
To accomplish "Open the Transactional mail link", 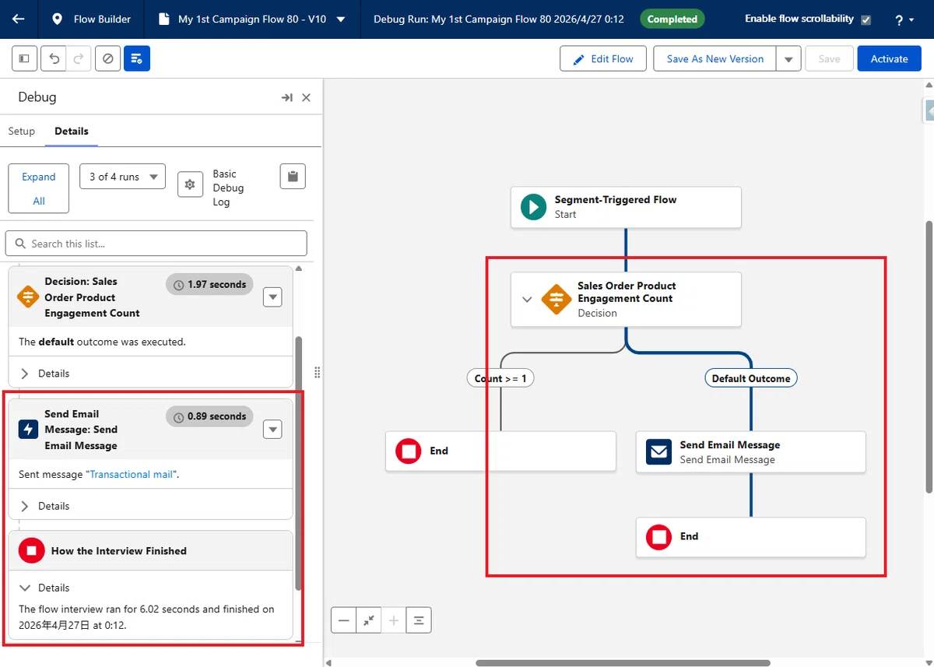I will coord(132,474).
